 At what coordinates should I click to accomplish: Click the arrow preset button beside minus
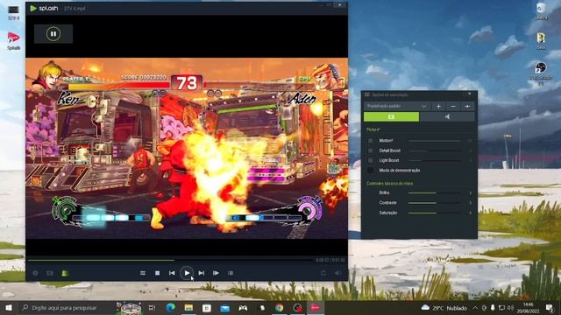[467, 106]
